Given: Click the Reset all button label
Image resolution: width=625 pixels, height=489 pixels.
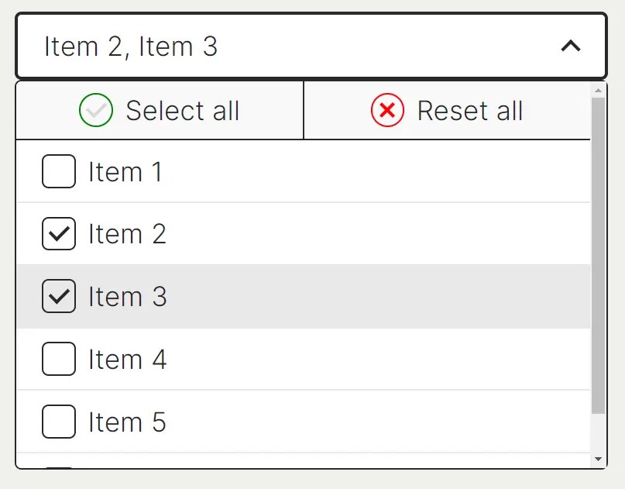Looking at the screenshot, I should click(470, 111).
